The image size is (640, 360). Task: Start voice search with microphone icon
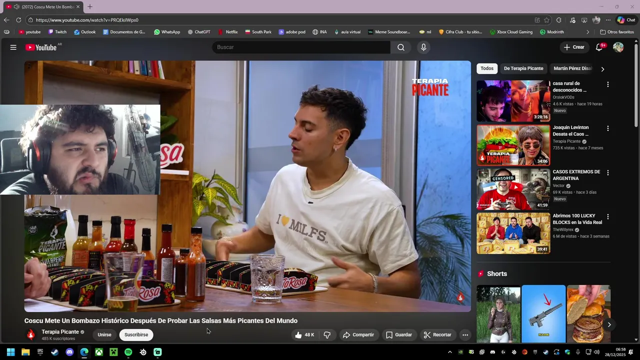(x=423, y=47)
